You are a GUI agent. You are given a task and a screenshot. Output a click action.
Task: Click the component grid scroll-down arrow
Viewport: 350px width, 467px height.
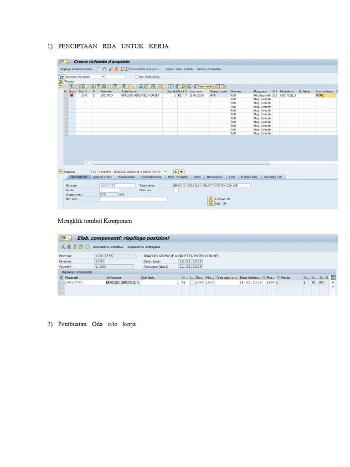[x=333, y=287]
